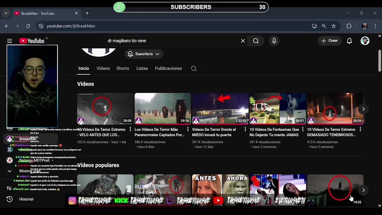382x215 pixels.
Task: Play the 20:07 video thumbnail
Action: coord(278,109)
